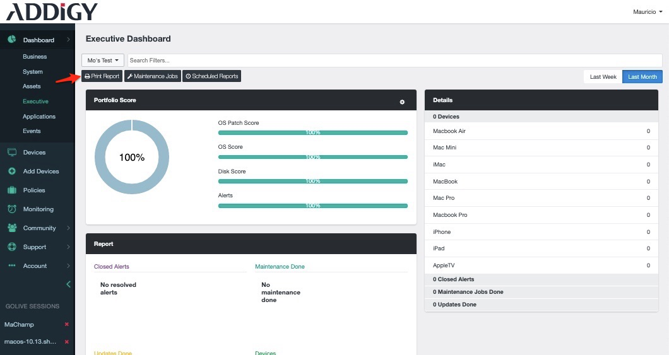Screen dimensions: 669x355
Task: Click the OS Score progress bar
Action: coord(313,157)
